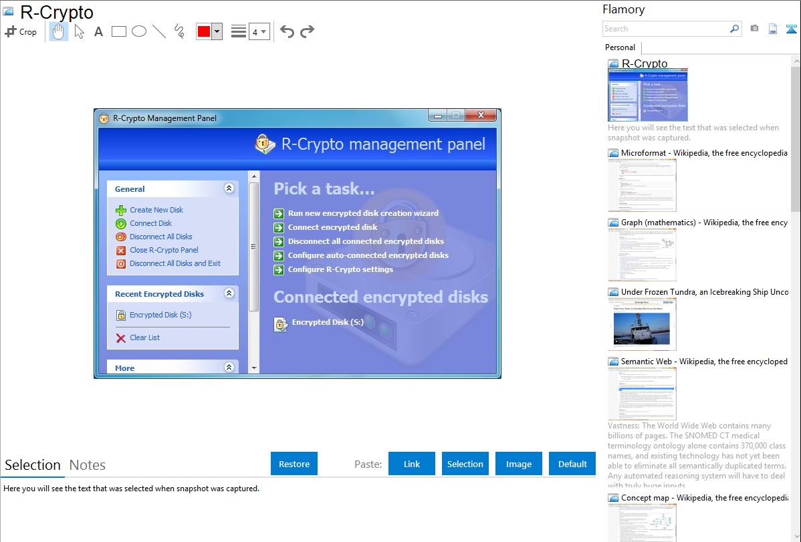Click the document icon beside the camera
Image resolution: width=801 pixels, height=542 pixels.
(x=773, y=29)
